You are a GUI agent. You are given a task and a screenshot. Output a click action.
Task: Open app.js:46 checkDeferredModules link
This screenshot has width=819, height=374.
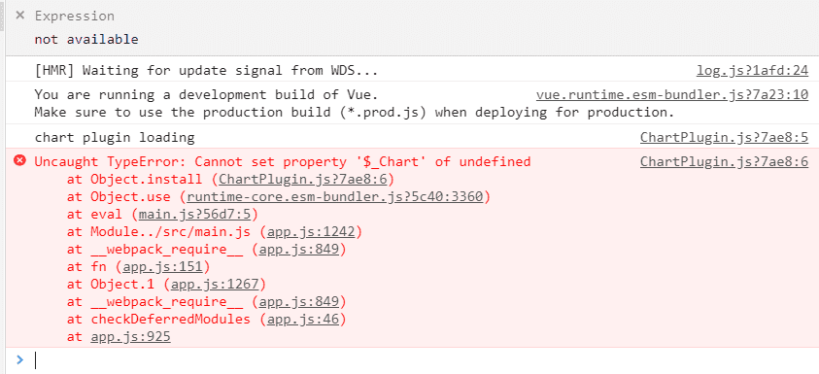(302, 320)
